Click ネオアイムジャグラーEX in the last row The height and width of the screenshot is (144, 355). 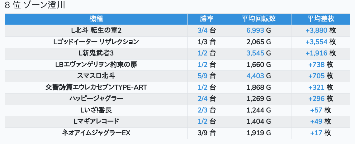[x=96, y=133]
